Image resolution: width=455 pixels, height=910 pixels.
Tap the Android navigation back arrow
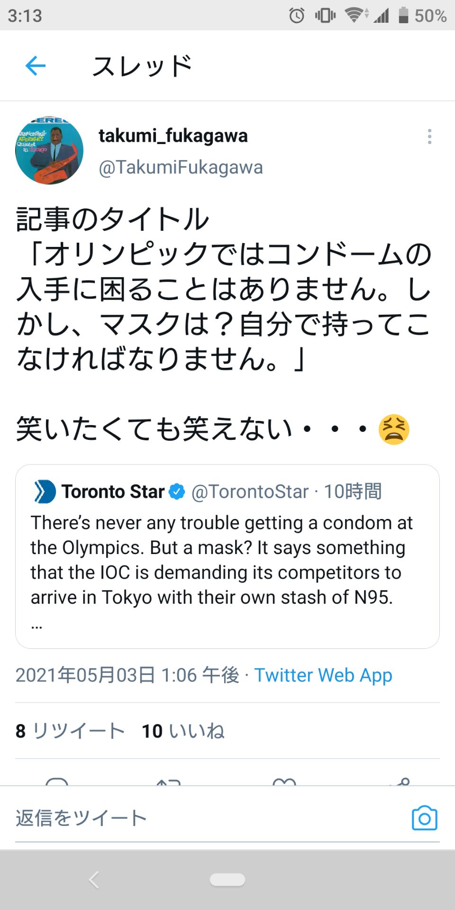(91, 879)
